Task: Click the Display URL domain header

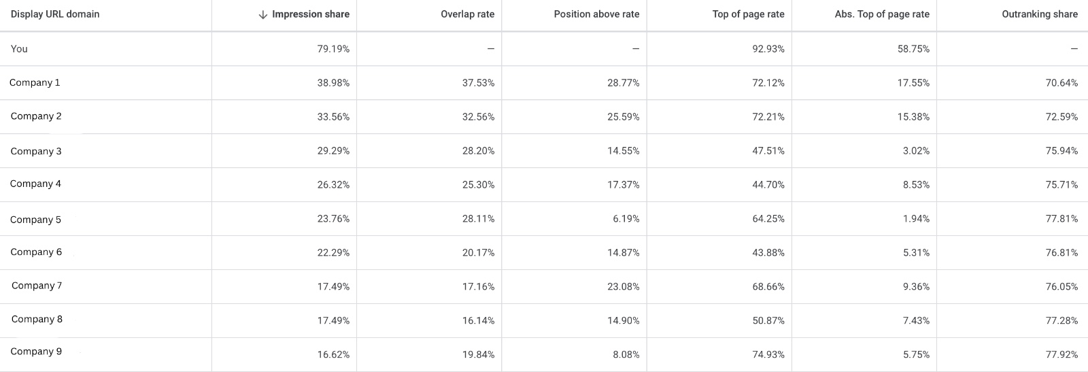Action: point(55,14)
